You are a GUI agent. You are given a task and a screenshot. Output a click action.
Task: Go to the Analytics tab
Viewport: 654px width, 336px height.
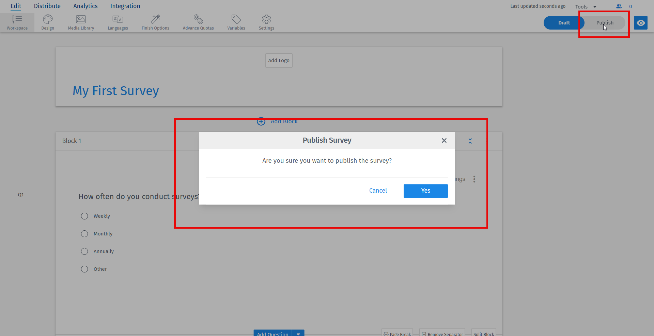[85, 6]
